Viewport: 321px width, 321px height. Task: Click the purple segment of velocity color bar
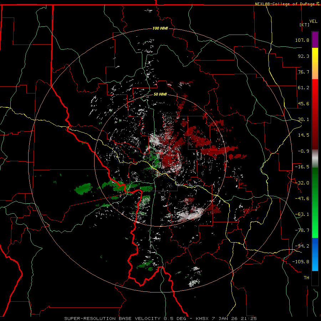coord(315,40)
